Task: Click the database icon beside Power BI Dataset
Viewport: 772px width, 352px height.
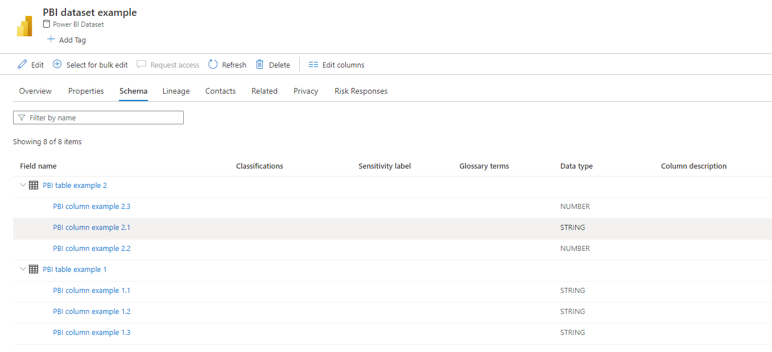Action: coord(47,24)
